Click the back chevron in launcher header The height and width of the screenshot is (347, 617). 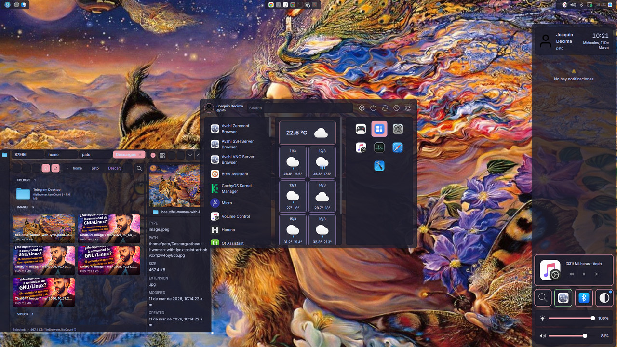tap(397, 108)
